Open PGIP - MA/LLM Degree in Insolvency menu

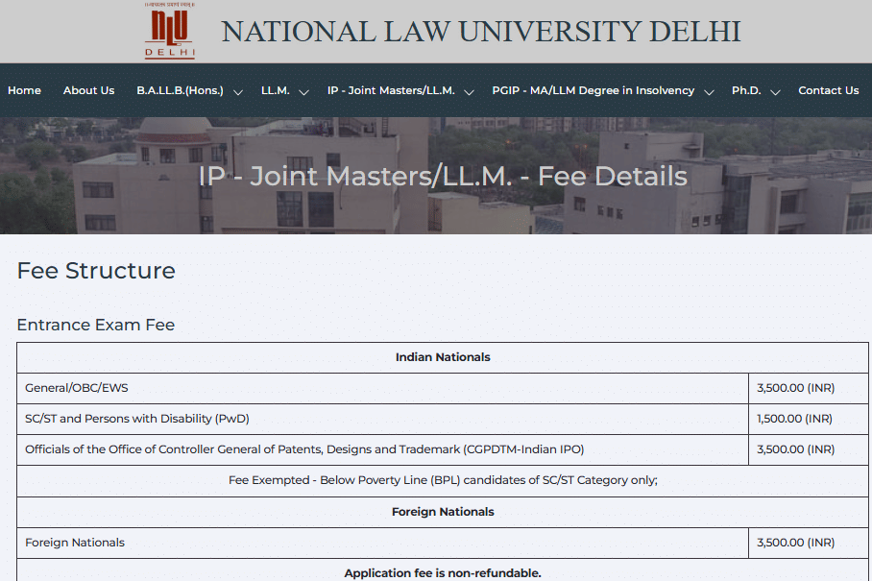[x=593, y=90]
